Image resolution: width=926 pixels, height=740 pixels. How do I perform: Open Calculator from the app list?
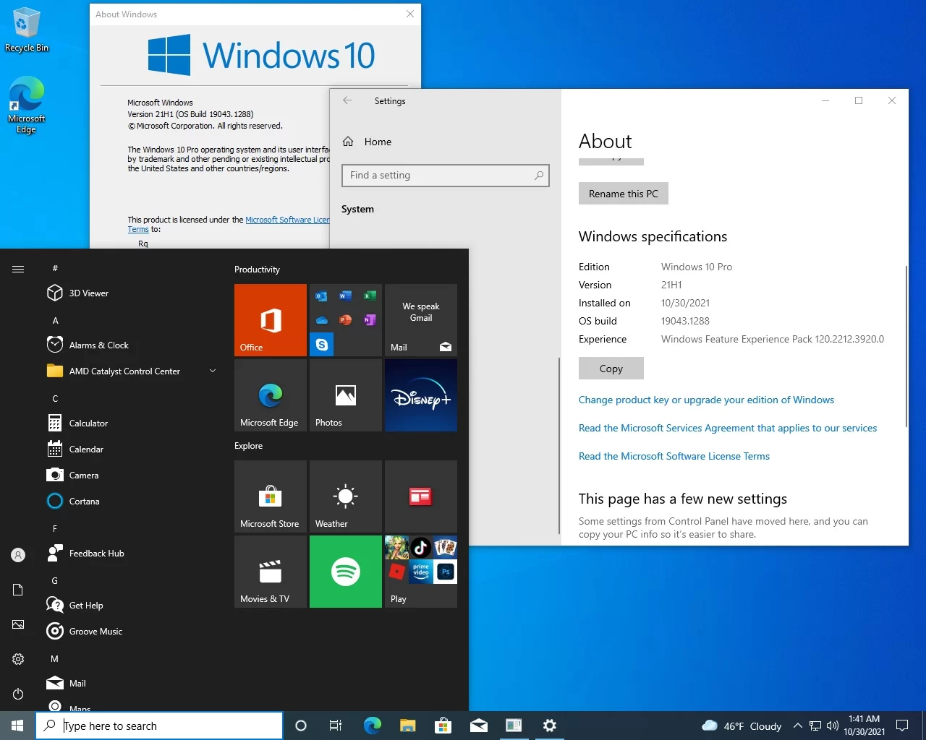point(88,423)
